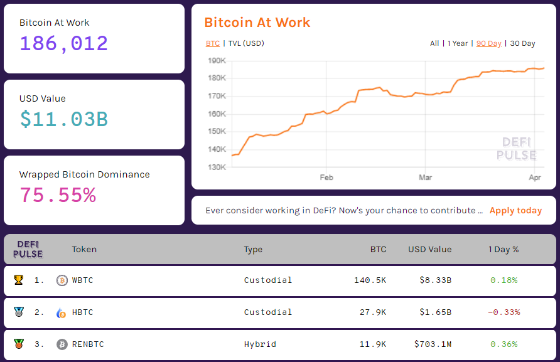Sort the table by USD Value column
The width and height of the screenshot is (560, 362).
[429, 249]
